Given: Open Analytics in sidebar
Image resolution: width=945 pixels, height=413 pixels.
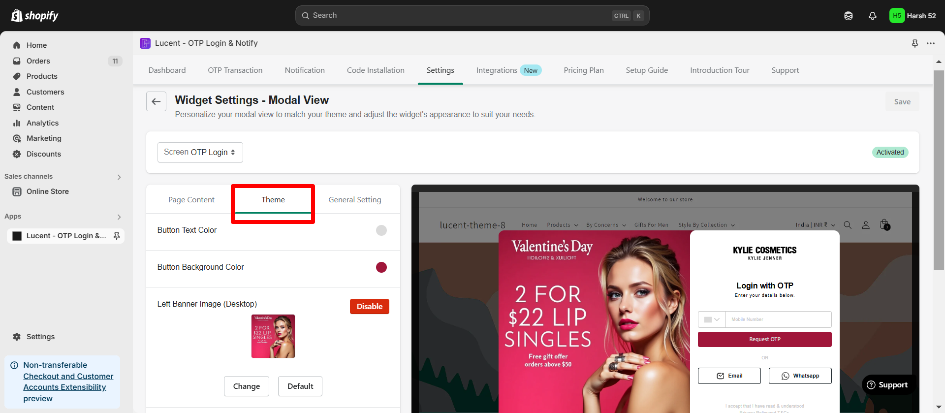Looking at the screenshot, I should pos(42,123).
